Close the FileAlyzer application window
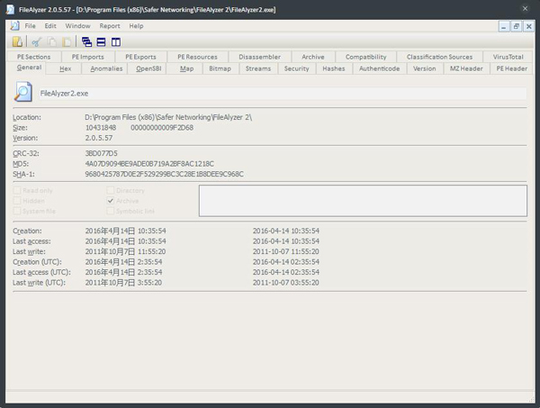Screen dimensions: 540x408 525,9
